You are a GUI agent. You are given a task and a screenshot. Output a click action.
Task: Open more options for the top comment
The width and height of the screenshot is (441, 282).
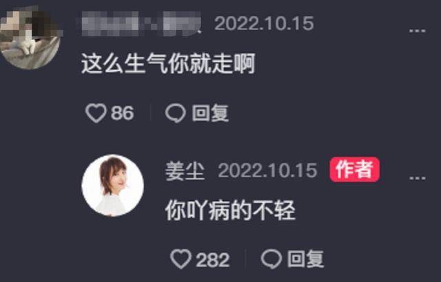pos(417,30)
